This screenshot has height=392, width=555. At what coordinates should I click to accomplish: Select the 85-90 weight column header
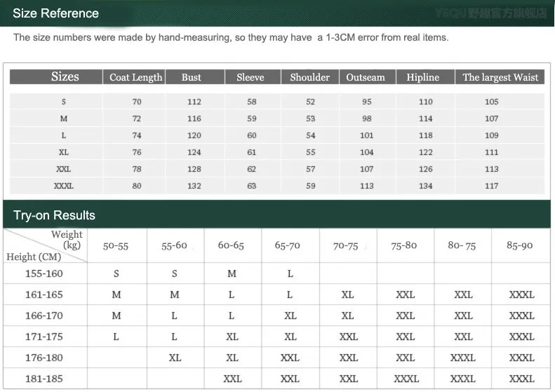[x=520, y=245]
